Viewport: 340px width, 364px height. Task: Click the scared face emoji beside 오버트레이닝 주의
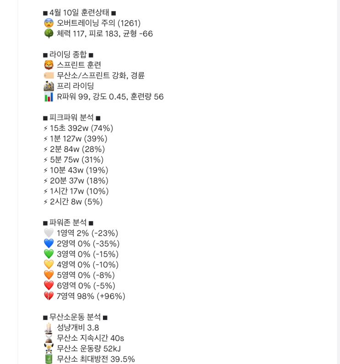(x=49, y=23)
